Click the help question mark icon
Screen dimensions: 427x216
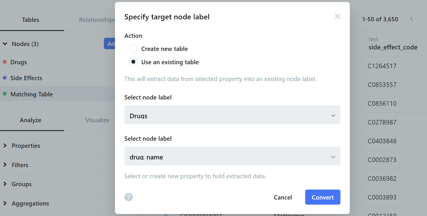(129, 197)
